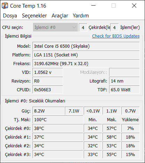Click the empty Modülasyon field
Image resolution: width=145 pixels, height=163 pixels.
pyautogui.click(x=124, y=72)
